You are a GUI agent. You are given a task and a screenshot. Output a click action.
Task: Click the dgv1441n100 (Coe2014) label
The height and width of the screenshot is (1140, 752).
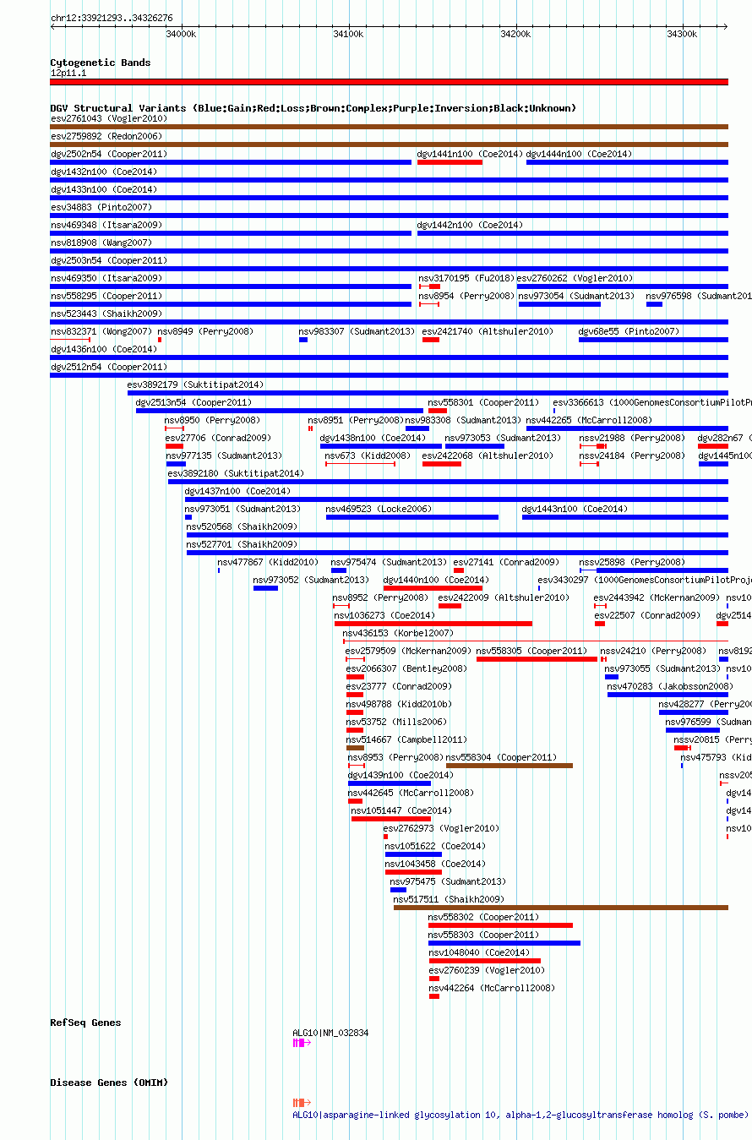[x=470, y=154]
